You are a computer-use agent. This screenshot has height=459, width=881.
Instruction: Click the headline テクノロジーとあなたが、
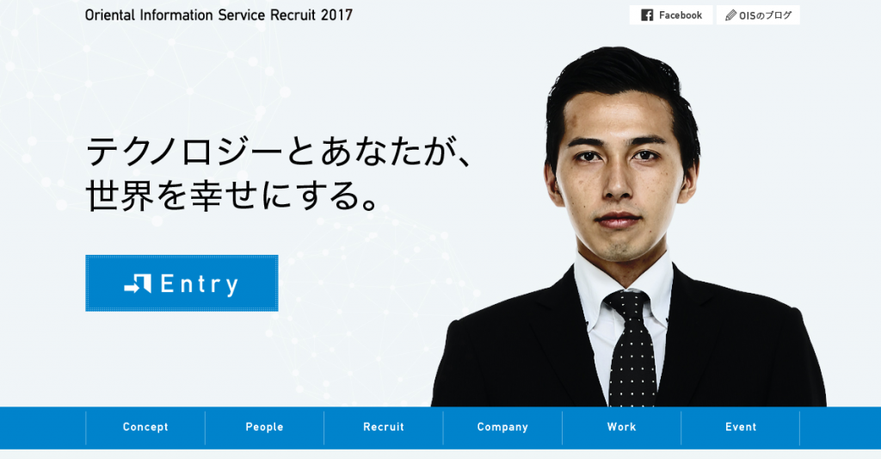pyautogui.click(x=280, y=151)
